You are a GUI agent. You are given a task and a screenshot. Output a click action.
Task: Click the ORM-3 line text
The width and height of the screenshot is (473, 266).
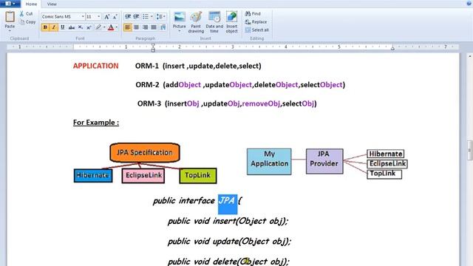pyautogui.click(x=227, y=103)
